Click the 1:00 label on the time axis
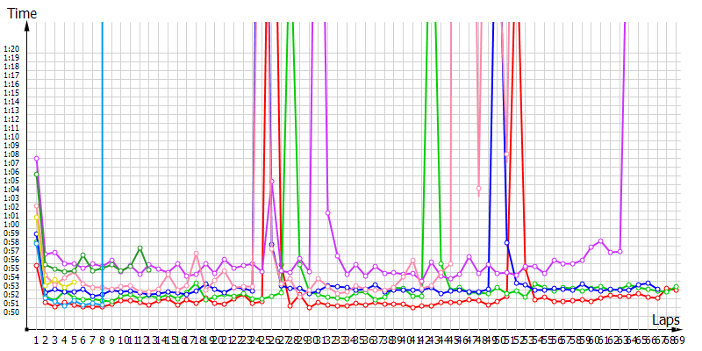 point(11,225)
